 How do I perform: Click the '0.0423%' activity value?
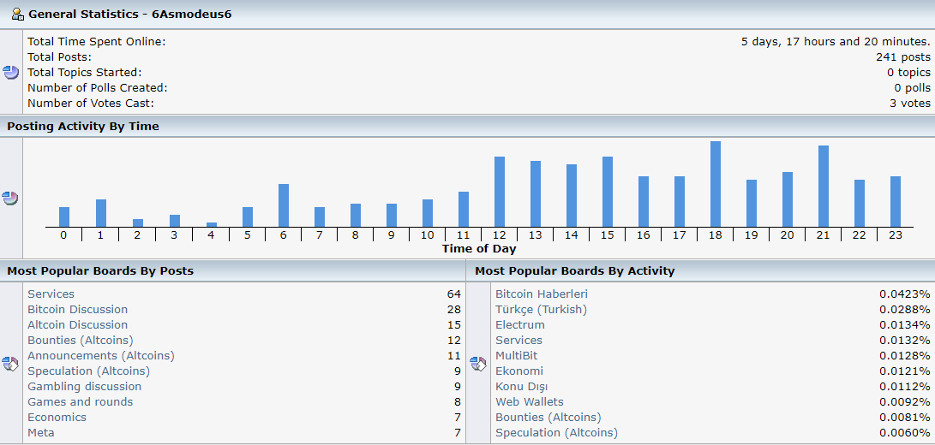pyautogui.click(x=905, y=294)
